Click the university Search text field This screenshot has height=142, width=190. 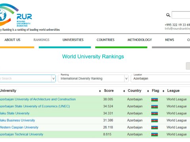click(26, 78)
